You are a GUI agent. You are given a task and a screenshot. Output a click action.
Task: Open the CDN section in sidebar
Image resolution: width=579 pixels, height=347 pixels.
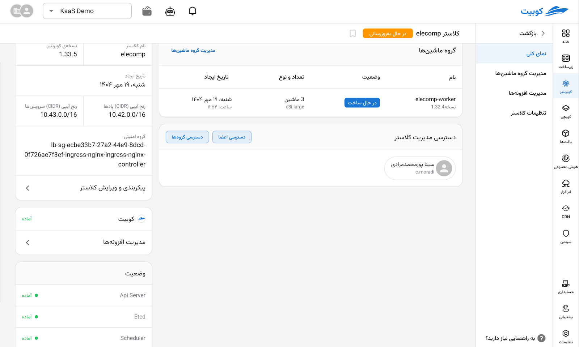(x=566, y=212)
